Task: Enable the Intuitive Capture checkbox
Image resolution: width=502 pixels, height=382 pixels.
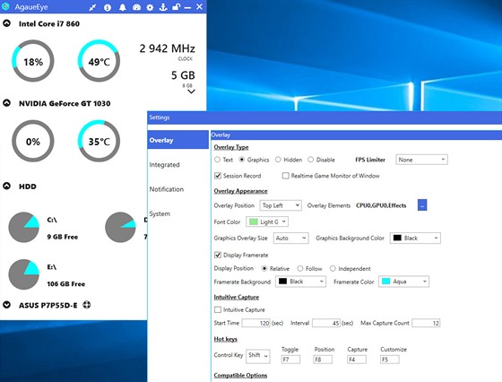Action: [x=218, y=309]
